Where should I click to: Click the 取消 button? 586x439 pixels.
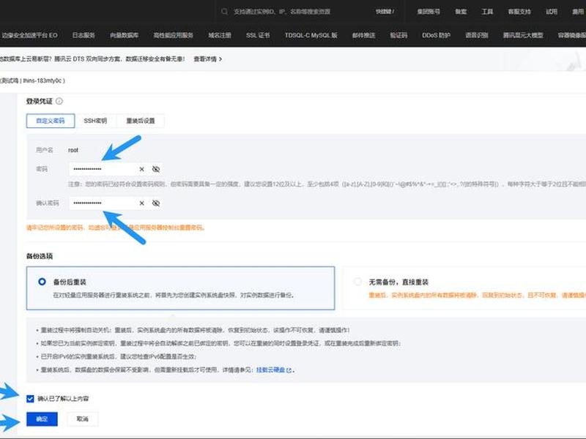click(x=83, y=419)
